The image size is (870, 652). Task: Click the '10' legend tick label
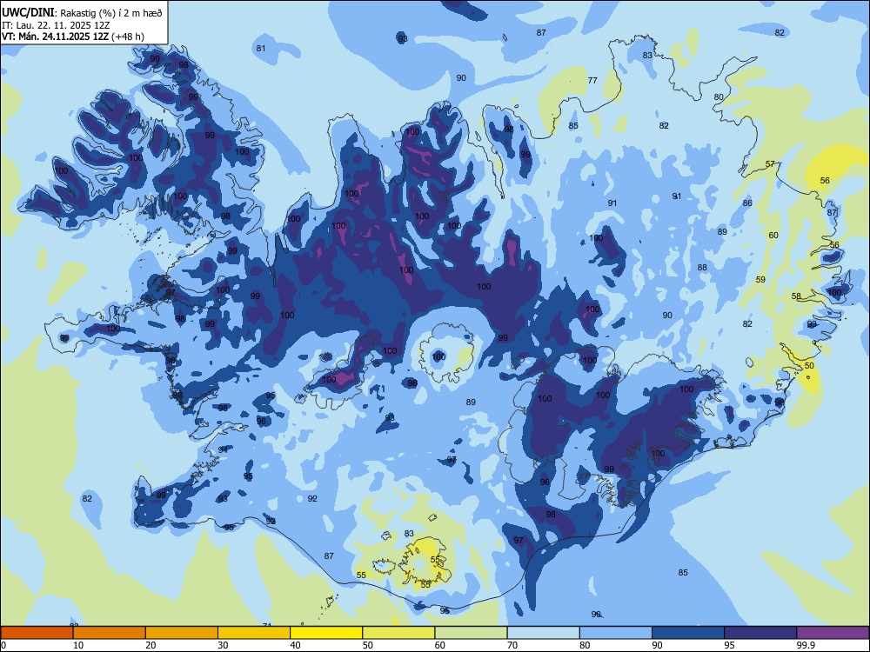(79, 645)
